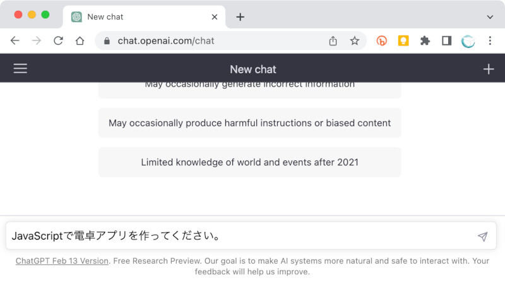Expand the tab search chevron

pyautogui.click(x=490, y=17)
